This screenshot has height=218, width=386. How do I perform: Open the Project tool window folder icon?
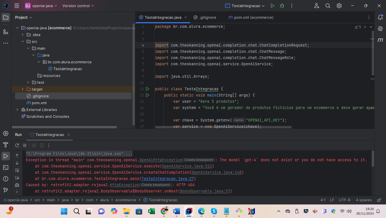6,17
